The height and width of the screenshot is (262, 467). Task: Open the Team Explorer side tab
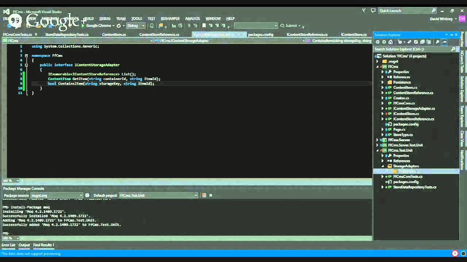click(462, 116)
